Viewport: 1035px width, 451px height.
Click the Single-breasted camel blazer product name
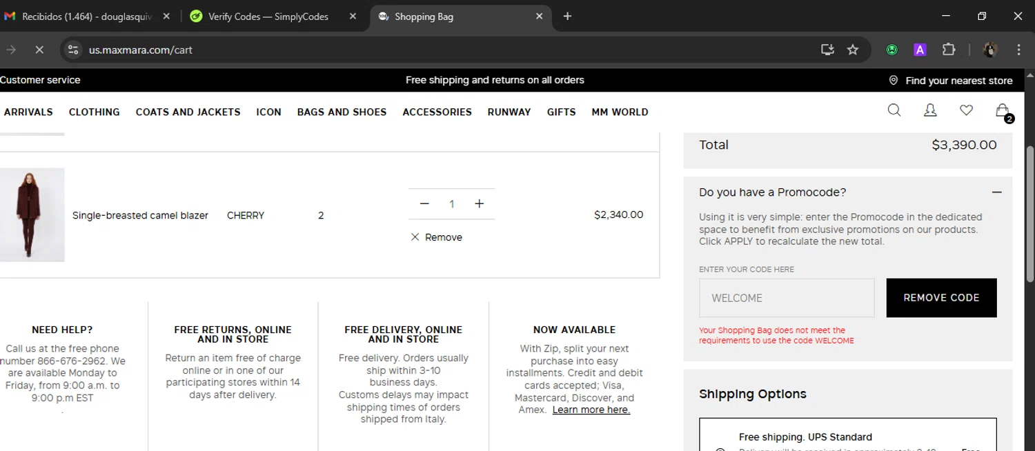click(x=140, y=215)
